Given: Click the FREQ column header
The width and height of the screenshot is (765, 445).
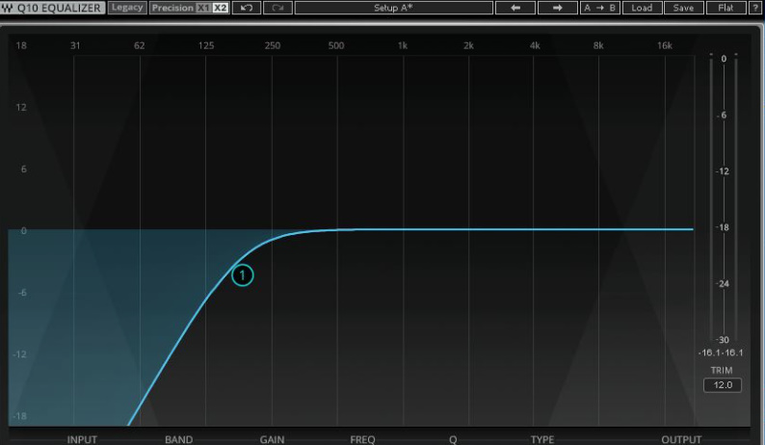Looking at the screenshot, I should (x=362, y=439).
